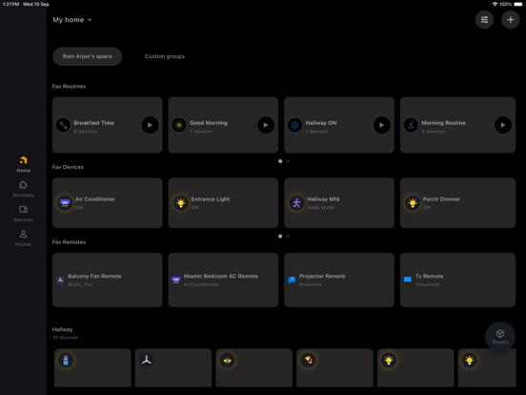
Task: Click the Hallway ON snowflake icon
Action: [x=294, y=125]
